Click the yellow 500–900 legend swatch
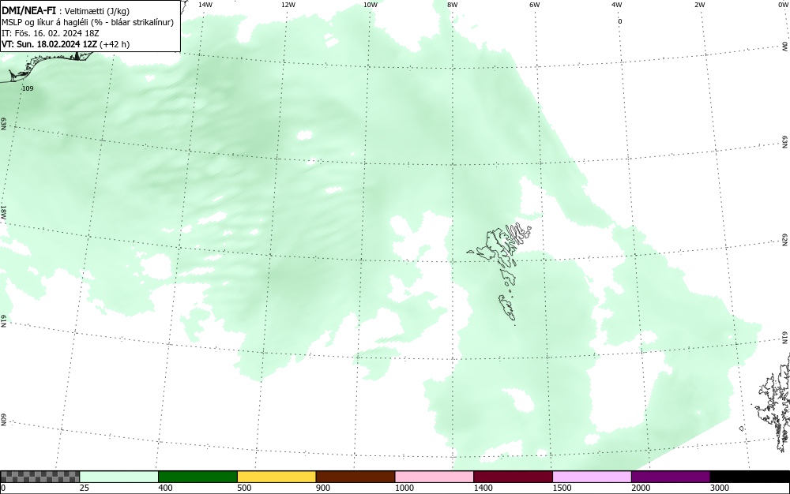Viewport: 790px width, 494px height. [x=276, y=477]
